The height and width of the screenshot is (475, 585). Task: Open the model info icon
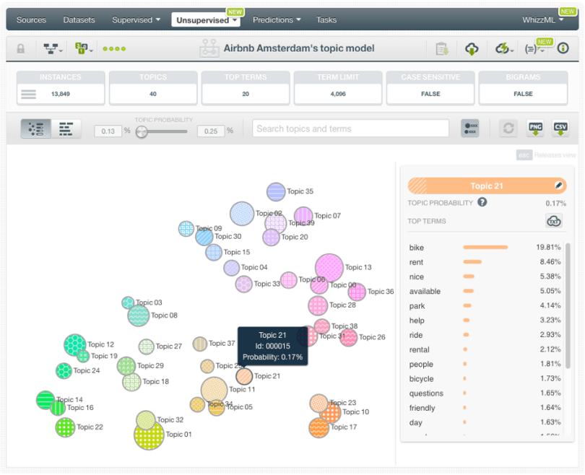click(x=563, y=49)
